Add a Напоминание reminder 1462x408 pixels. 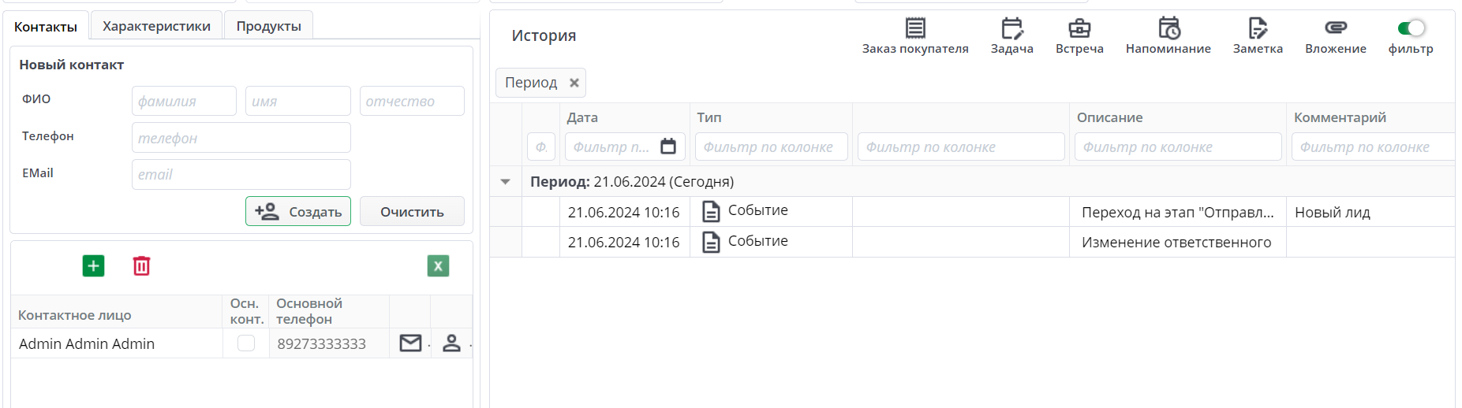coord(1168,28)
